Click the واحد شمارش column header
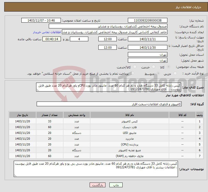The height and width of the screenshot is (192, 208). (77, 115)
